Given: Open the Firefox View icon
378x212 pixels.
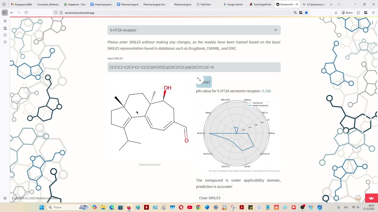Looking at the screenshot, I should pyautogui.click(x=4, y=4).
